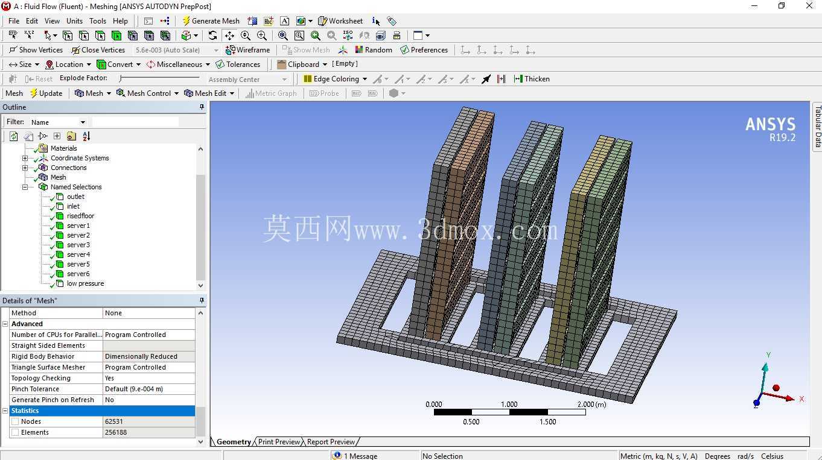
Task: Open the Mesh Control dropdown
Action: (x=148, y=93)
